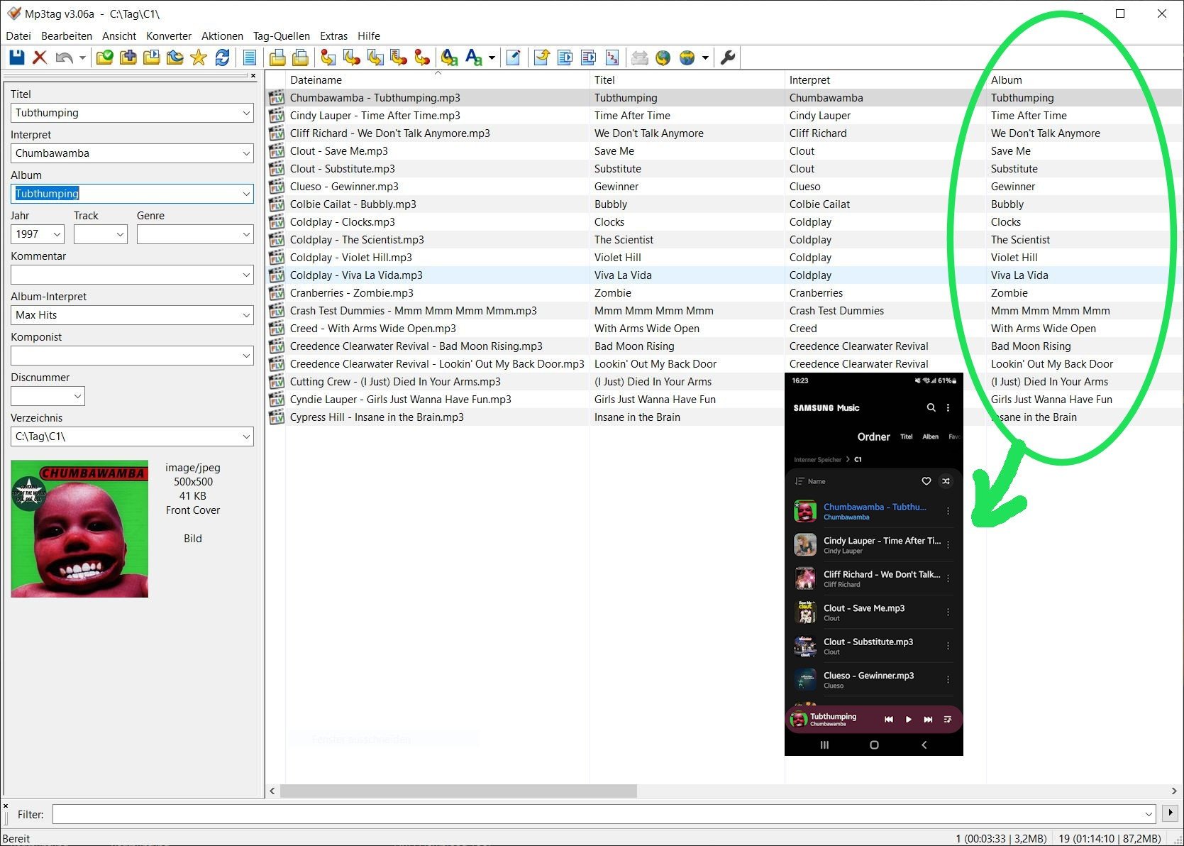Click the scroll right arrow of file list
The width and height of the screenshot is (1184, 846).
pos(1174,791)
